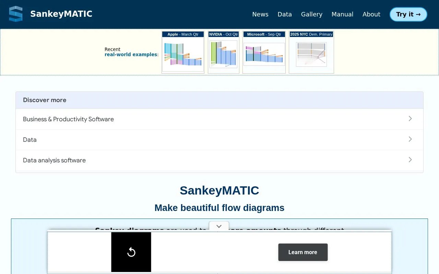Click the replay icon in the ad

pos(131,252)
